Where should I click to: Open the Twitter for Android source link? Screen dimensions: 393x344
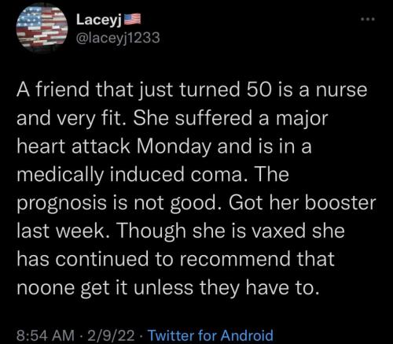[211, 335]
